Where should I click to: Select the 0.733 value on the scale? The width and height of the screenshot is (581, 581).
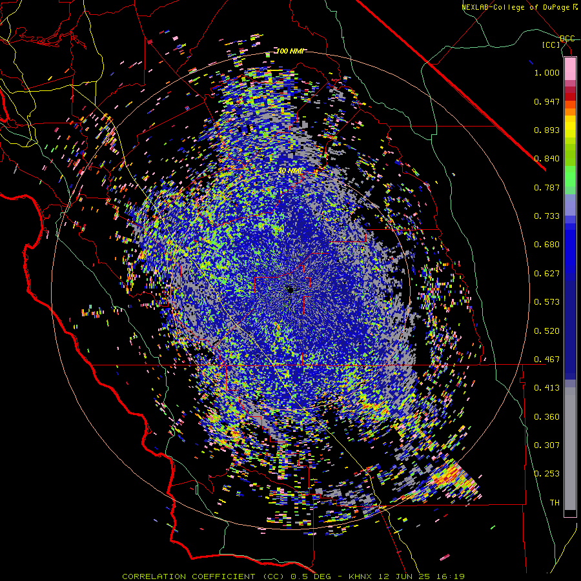(x=547, y=216)
